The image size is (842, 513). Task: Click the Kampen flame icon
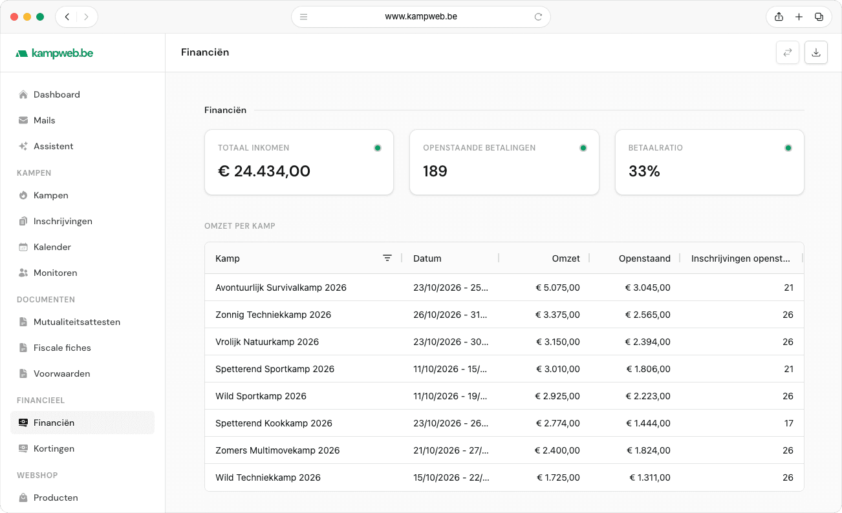pyautogui.click(x=23, y=195)
